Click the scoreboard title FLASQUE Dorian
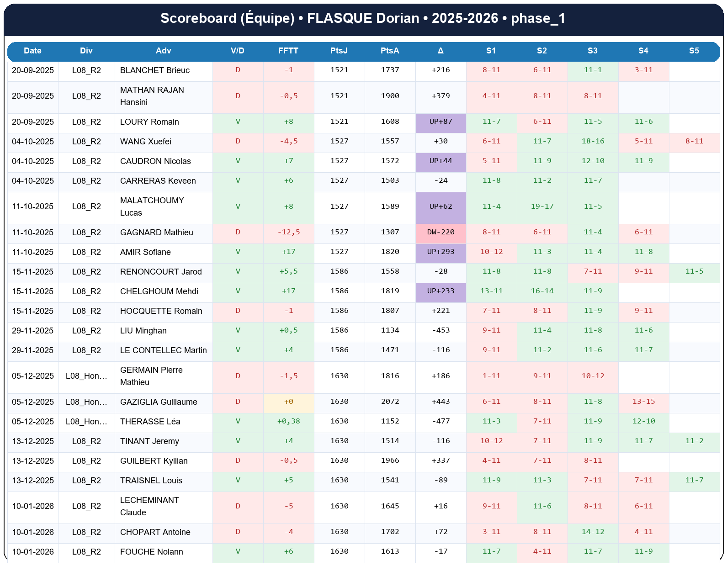 click(363, 18)
